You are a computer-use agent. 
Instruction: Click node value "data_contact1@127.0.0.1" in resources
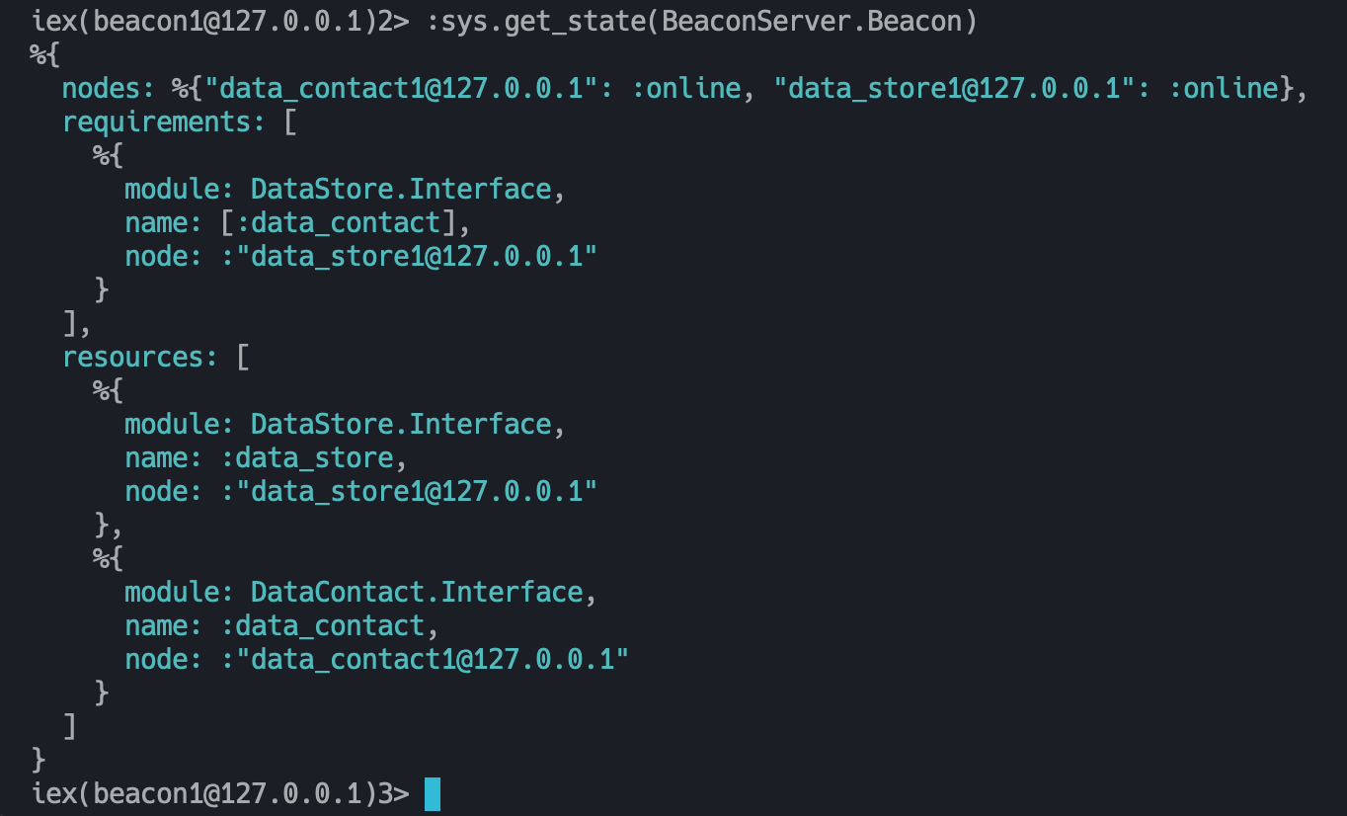point(426,660)
